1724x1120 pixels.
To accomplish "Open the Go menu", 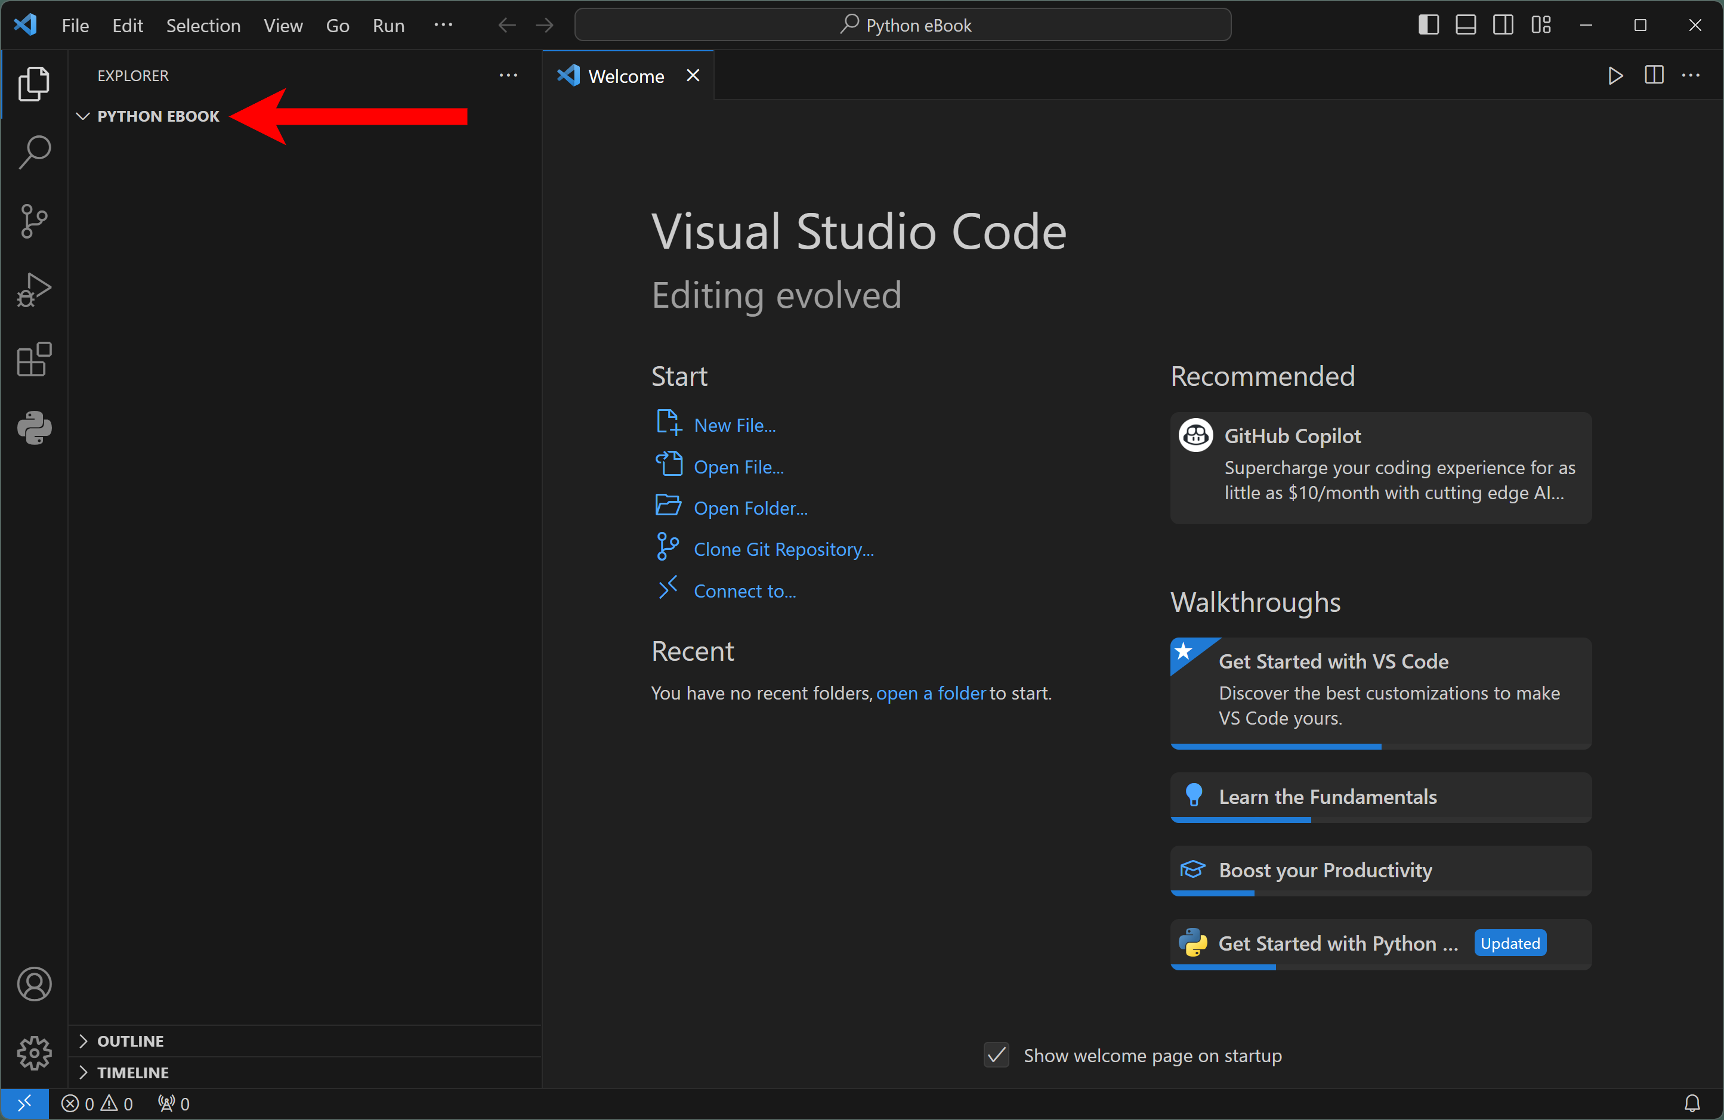I will pos(338,25).
